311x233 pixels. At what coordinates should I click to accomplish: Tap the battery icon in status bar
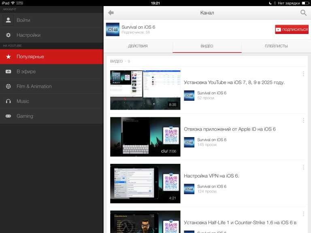tap(305, 3)
